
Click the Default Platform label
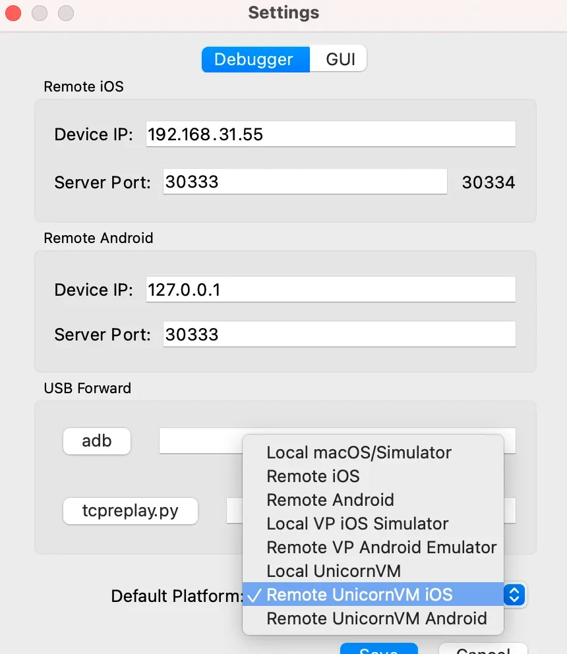click(177, 596)
